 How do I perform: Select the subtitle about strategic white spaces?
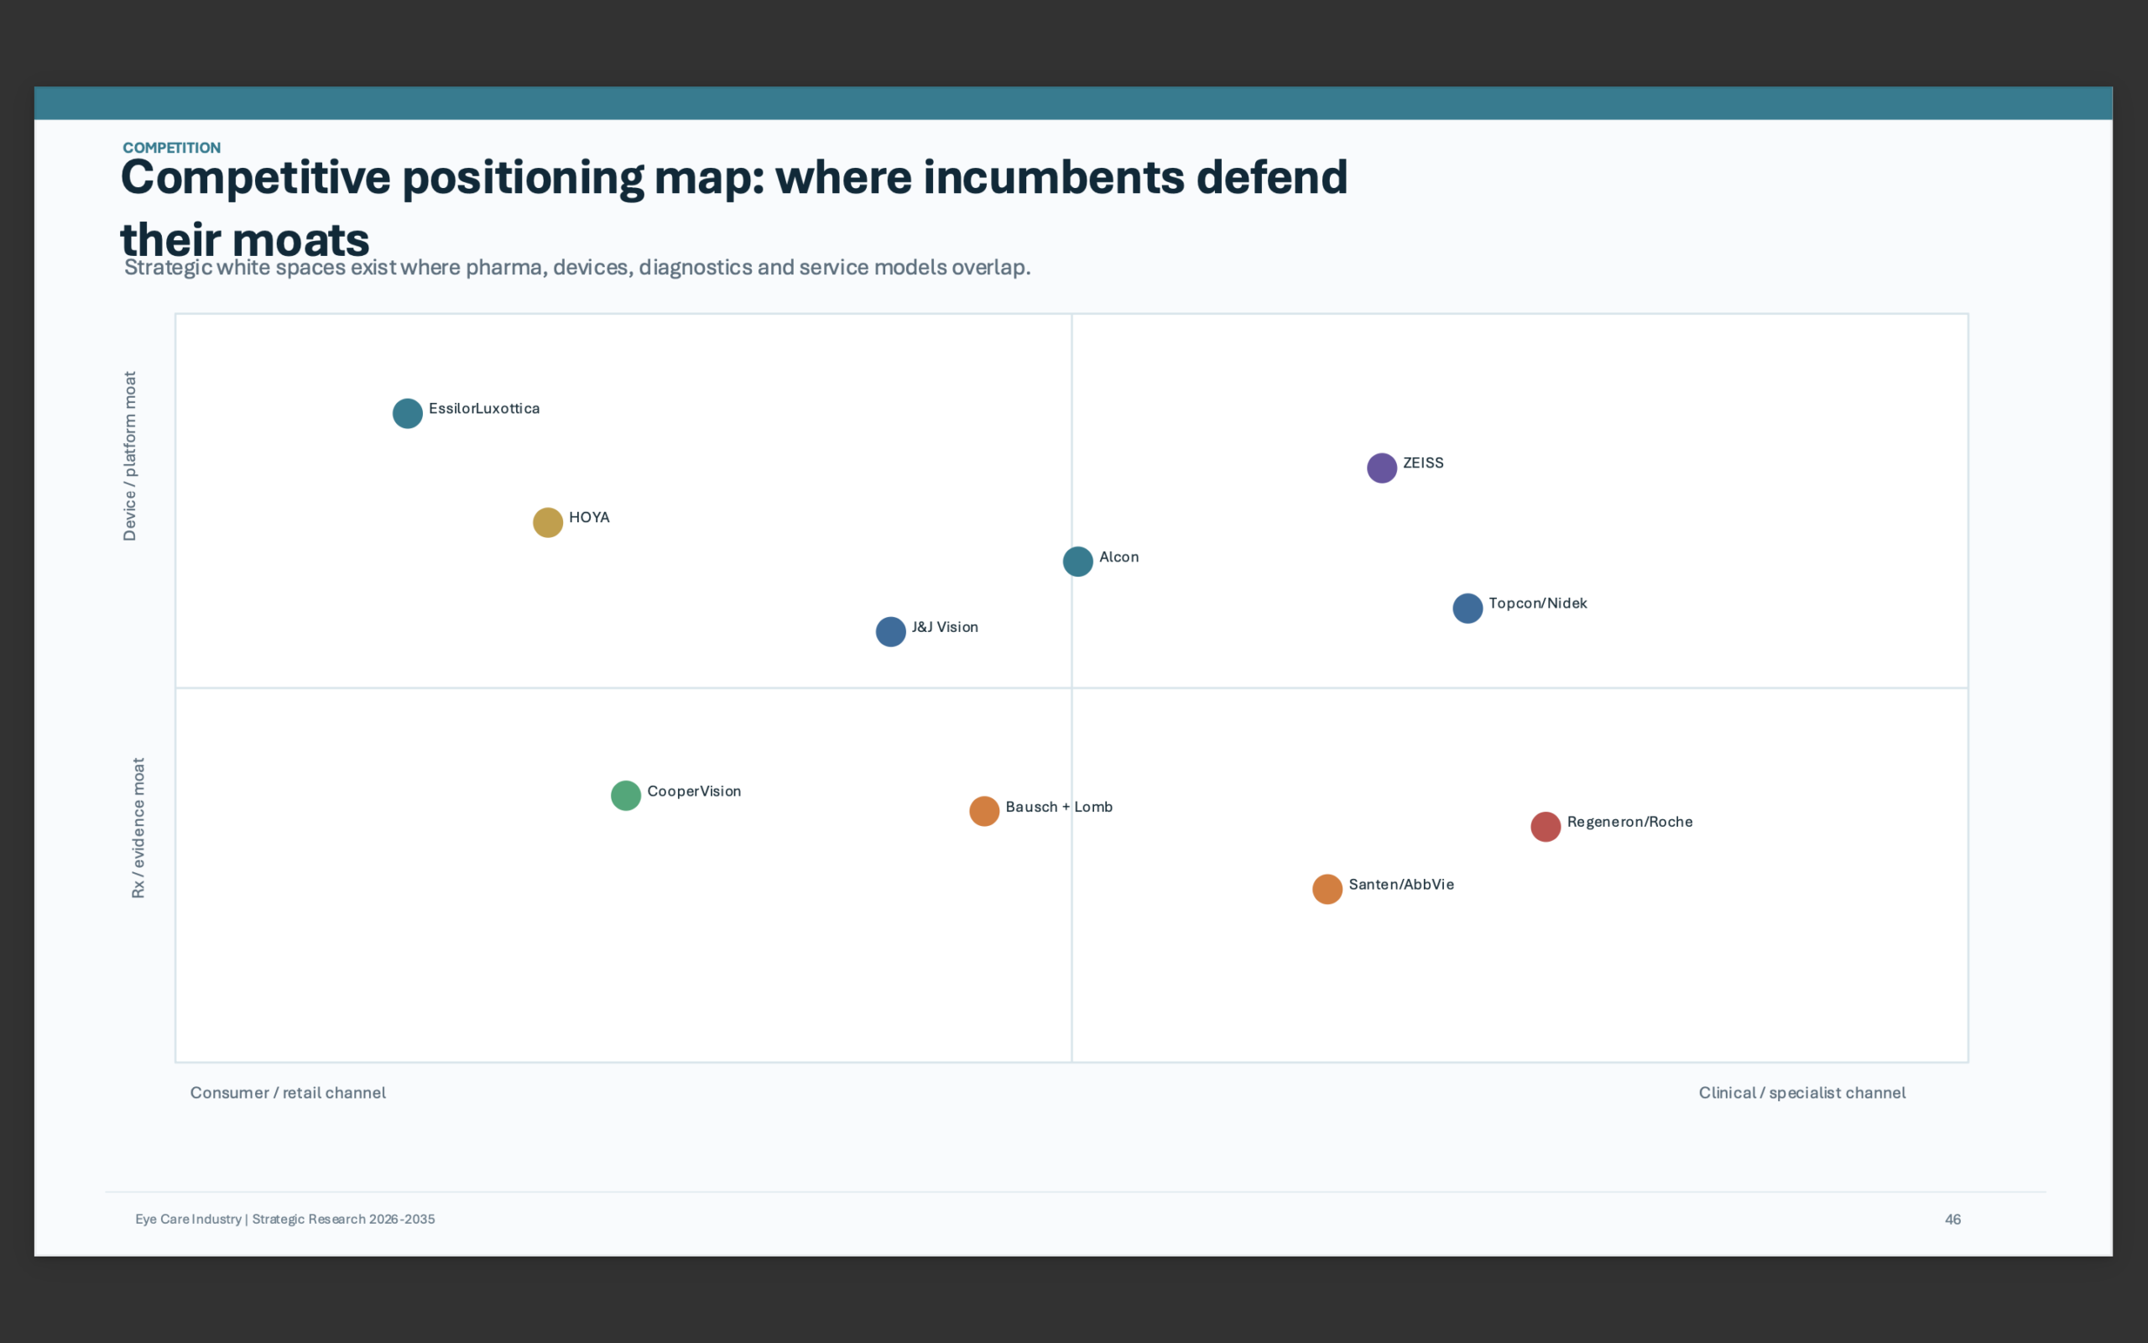click(577, 268)
